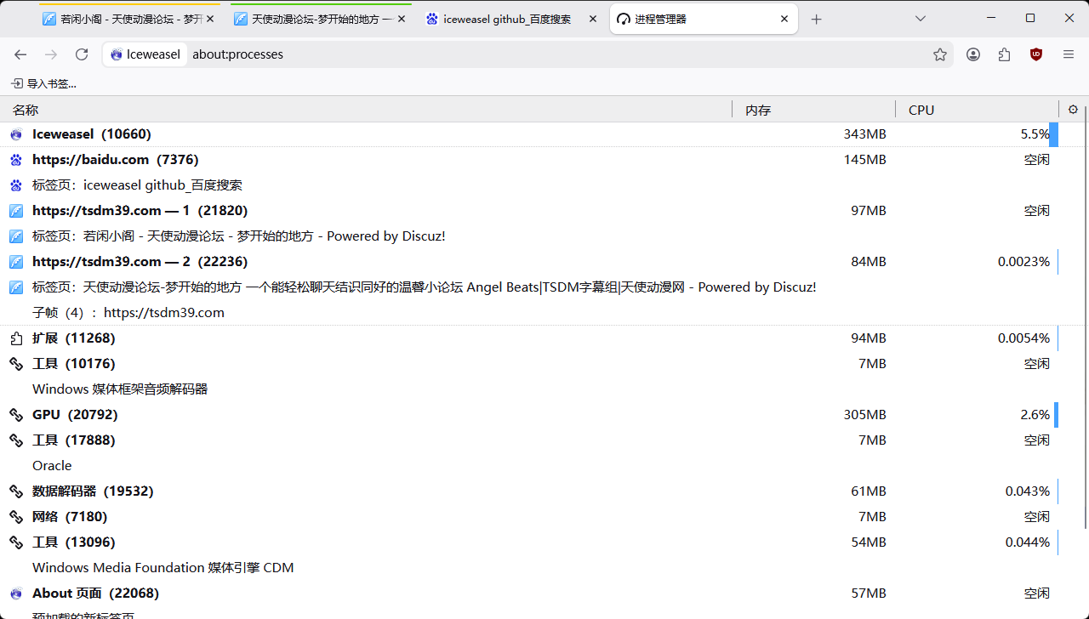Open the extensions puzzle icon
The image size is (1089, 619).
[1005, 54]
